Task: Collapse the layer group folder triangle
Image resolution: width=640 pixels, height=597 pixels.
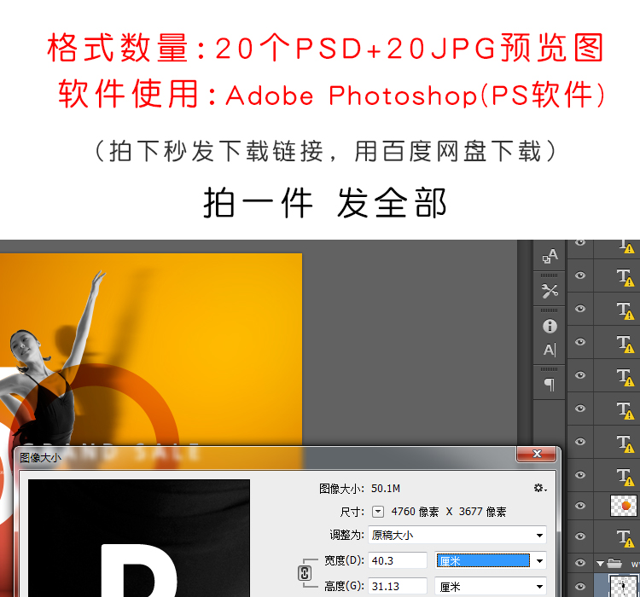Action: (600, 563)
